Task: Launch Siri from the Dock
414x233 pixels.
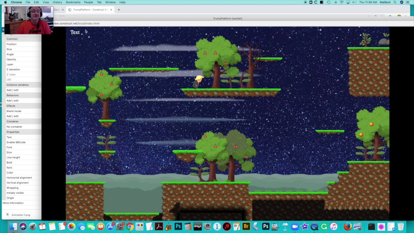Action: coord(23,227)
